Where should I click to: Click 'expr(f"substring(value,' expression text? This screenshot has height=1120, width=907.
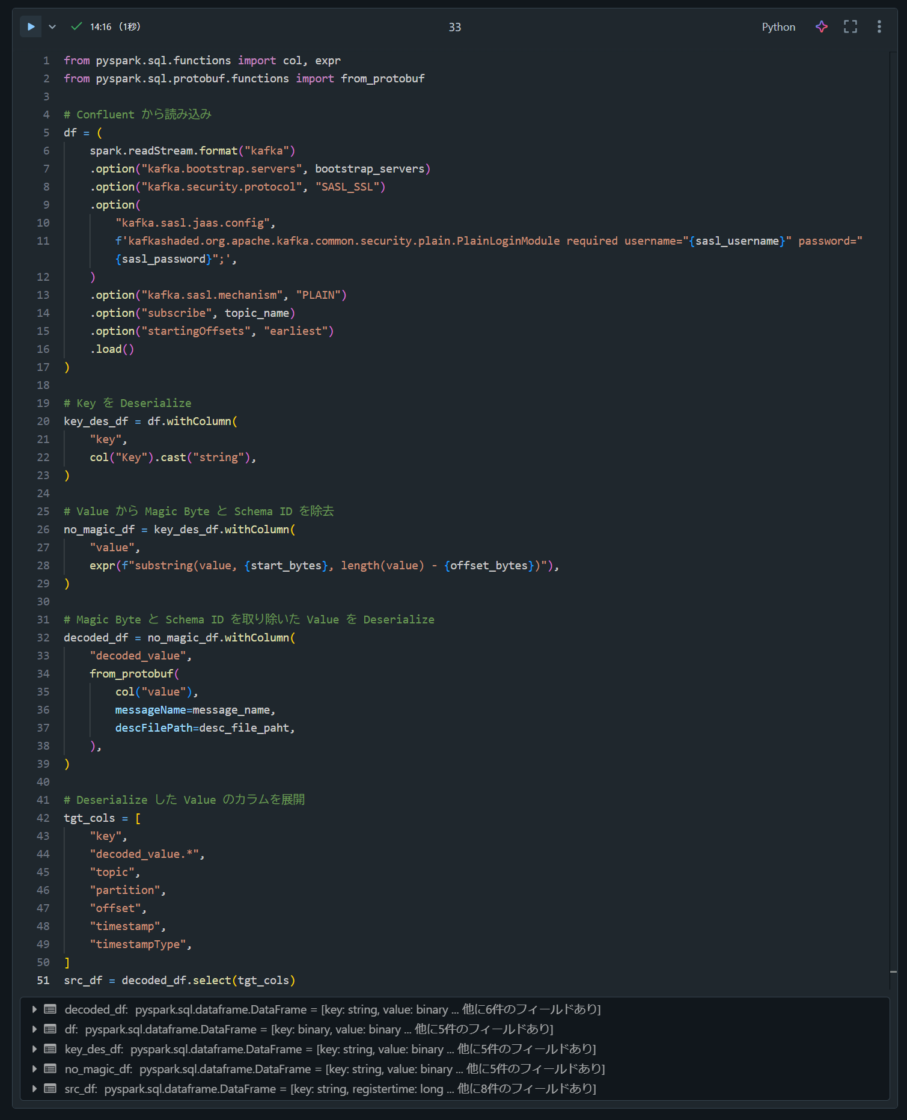pyautogui.click(x=163, y=565)
